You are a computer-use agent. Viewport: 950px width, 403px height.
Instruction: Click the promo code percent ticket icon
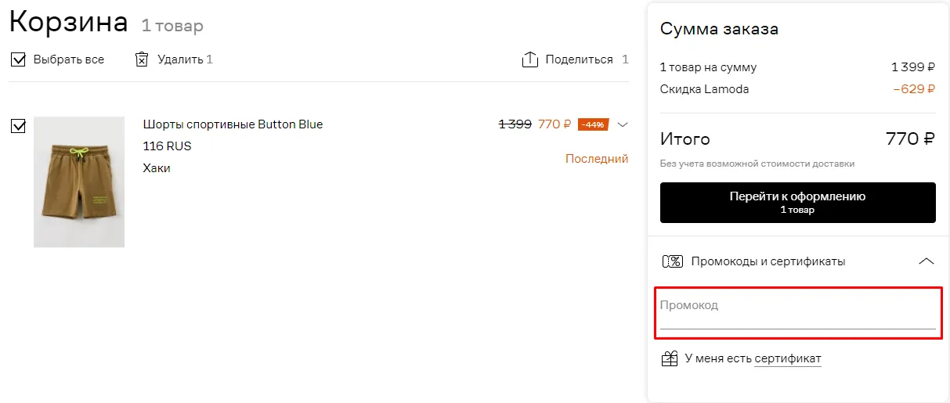click(x=672, y=261)
